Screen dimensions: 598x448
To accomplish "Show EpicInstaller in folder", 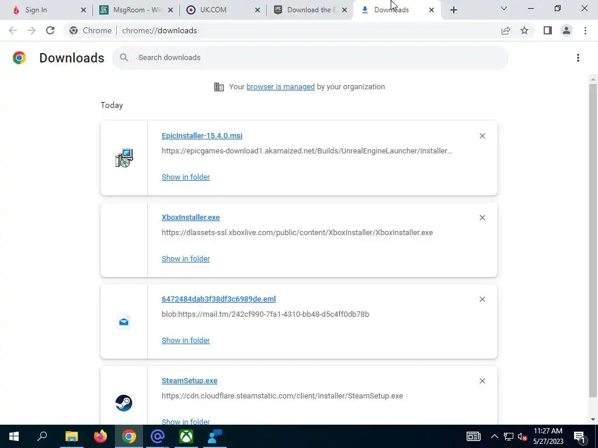I will click(186, 177).
